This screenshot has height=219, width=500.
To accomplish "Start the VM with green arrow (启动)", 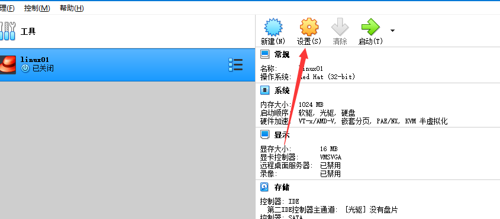I will (x=370, y=27).
